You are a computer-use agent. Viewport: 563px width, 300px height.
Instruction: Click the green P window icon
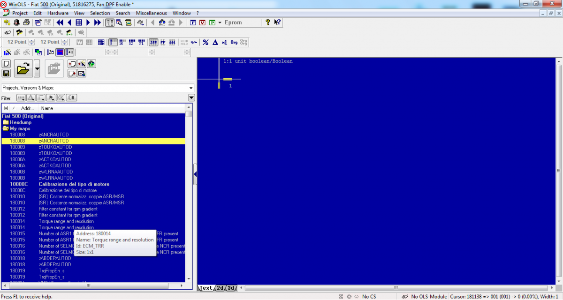point(213,22)
